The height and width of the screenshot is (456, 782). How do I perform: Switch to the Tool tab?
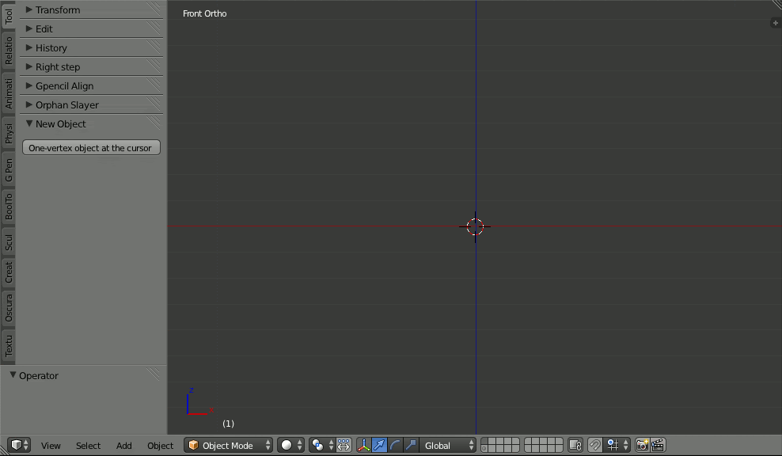pyautogui.click(x=9, y=16)
